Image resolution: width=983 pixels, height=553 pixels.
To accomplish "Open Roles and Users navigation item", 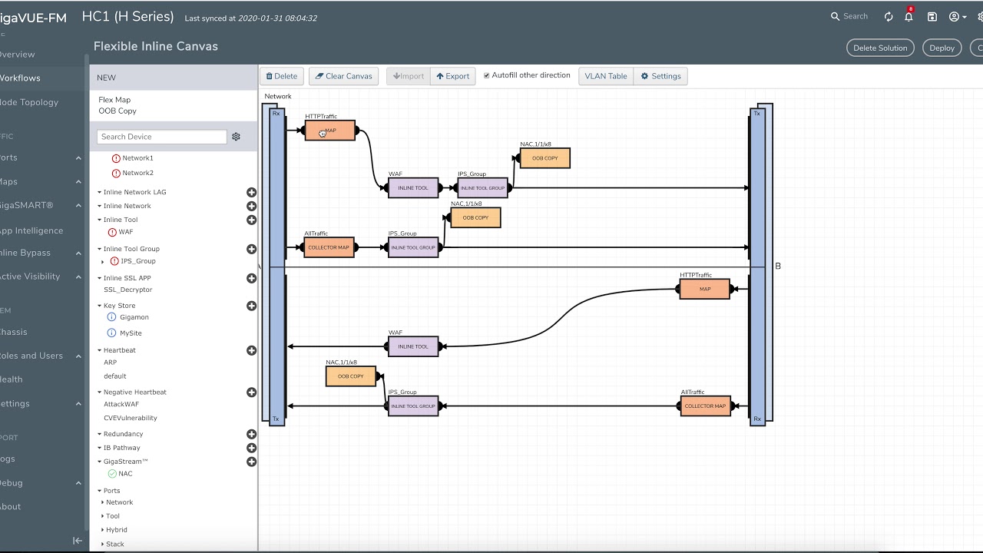I will [x=31, y=356].
